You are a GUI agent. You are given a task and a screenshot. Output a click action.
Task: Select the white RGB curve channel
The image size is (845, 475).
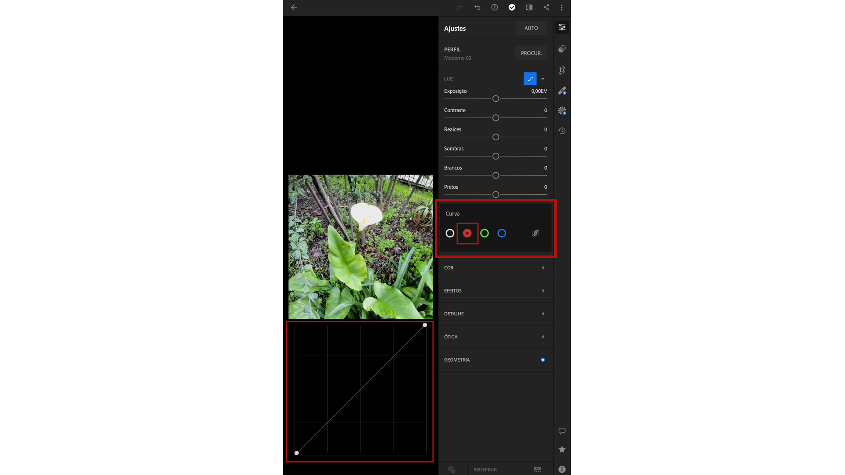click(x=450, y=233)
